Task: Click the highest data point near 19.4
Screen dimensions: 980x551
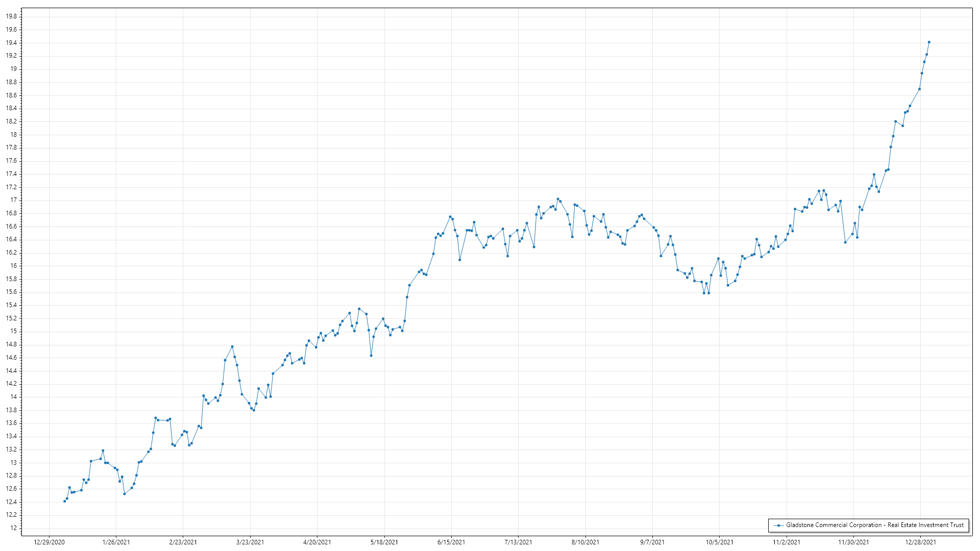Action: 929,42
